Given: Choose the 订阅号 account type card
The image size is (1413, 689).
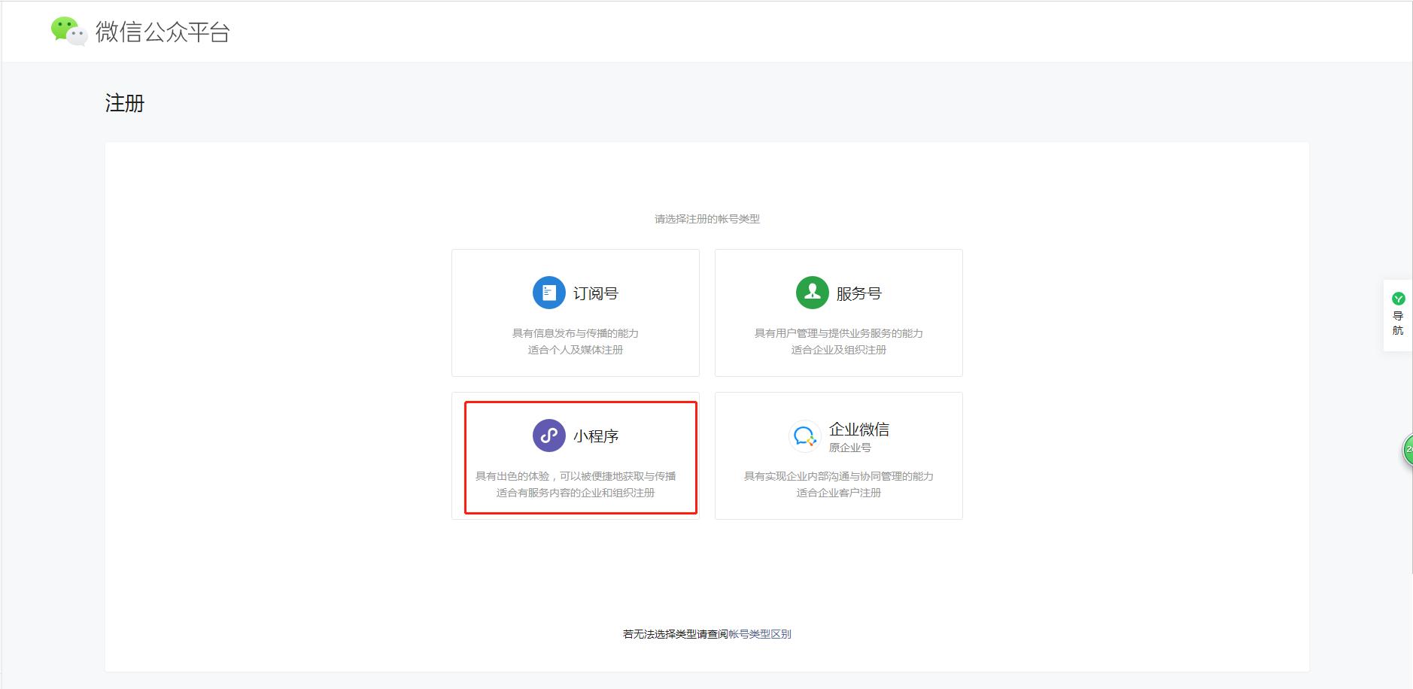Looking at the screenshot, I should [575, 312].
